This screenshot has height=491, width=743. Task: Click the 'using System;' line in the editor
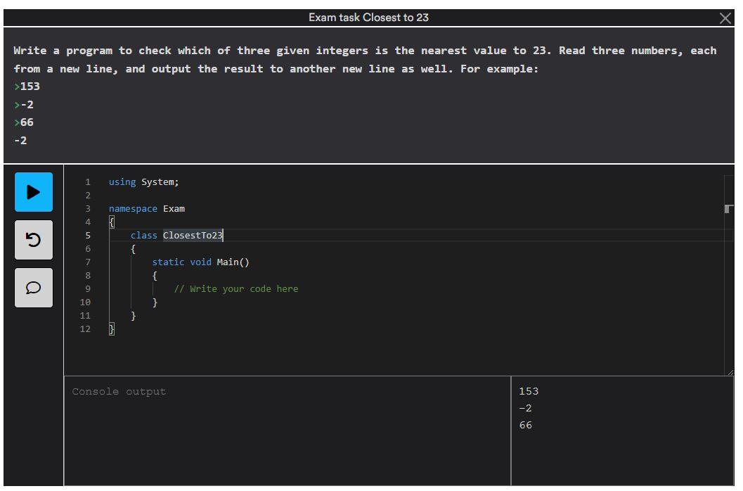[143, 182]
